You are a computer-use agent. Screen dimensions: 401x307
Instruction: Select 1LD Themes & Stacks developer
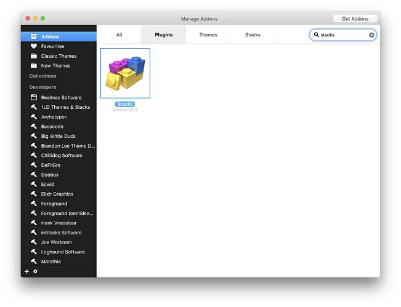coord(59,107)
